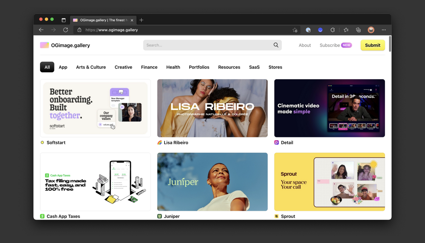The width and height of the screenshot is (425, 243).
Task: Open the Detail title link
Action: click(x=287, y=142)
